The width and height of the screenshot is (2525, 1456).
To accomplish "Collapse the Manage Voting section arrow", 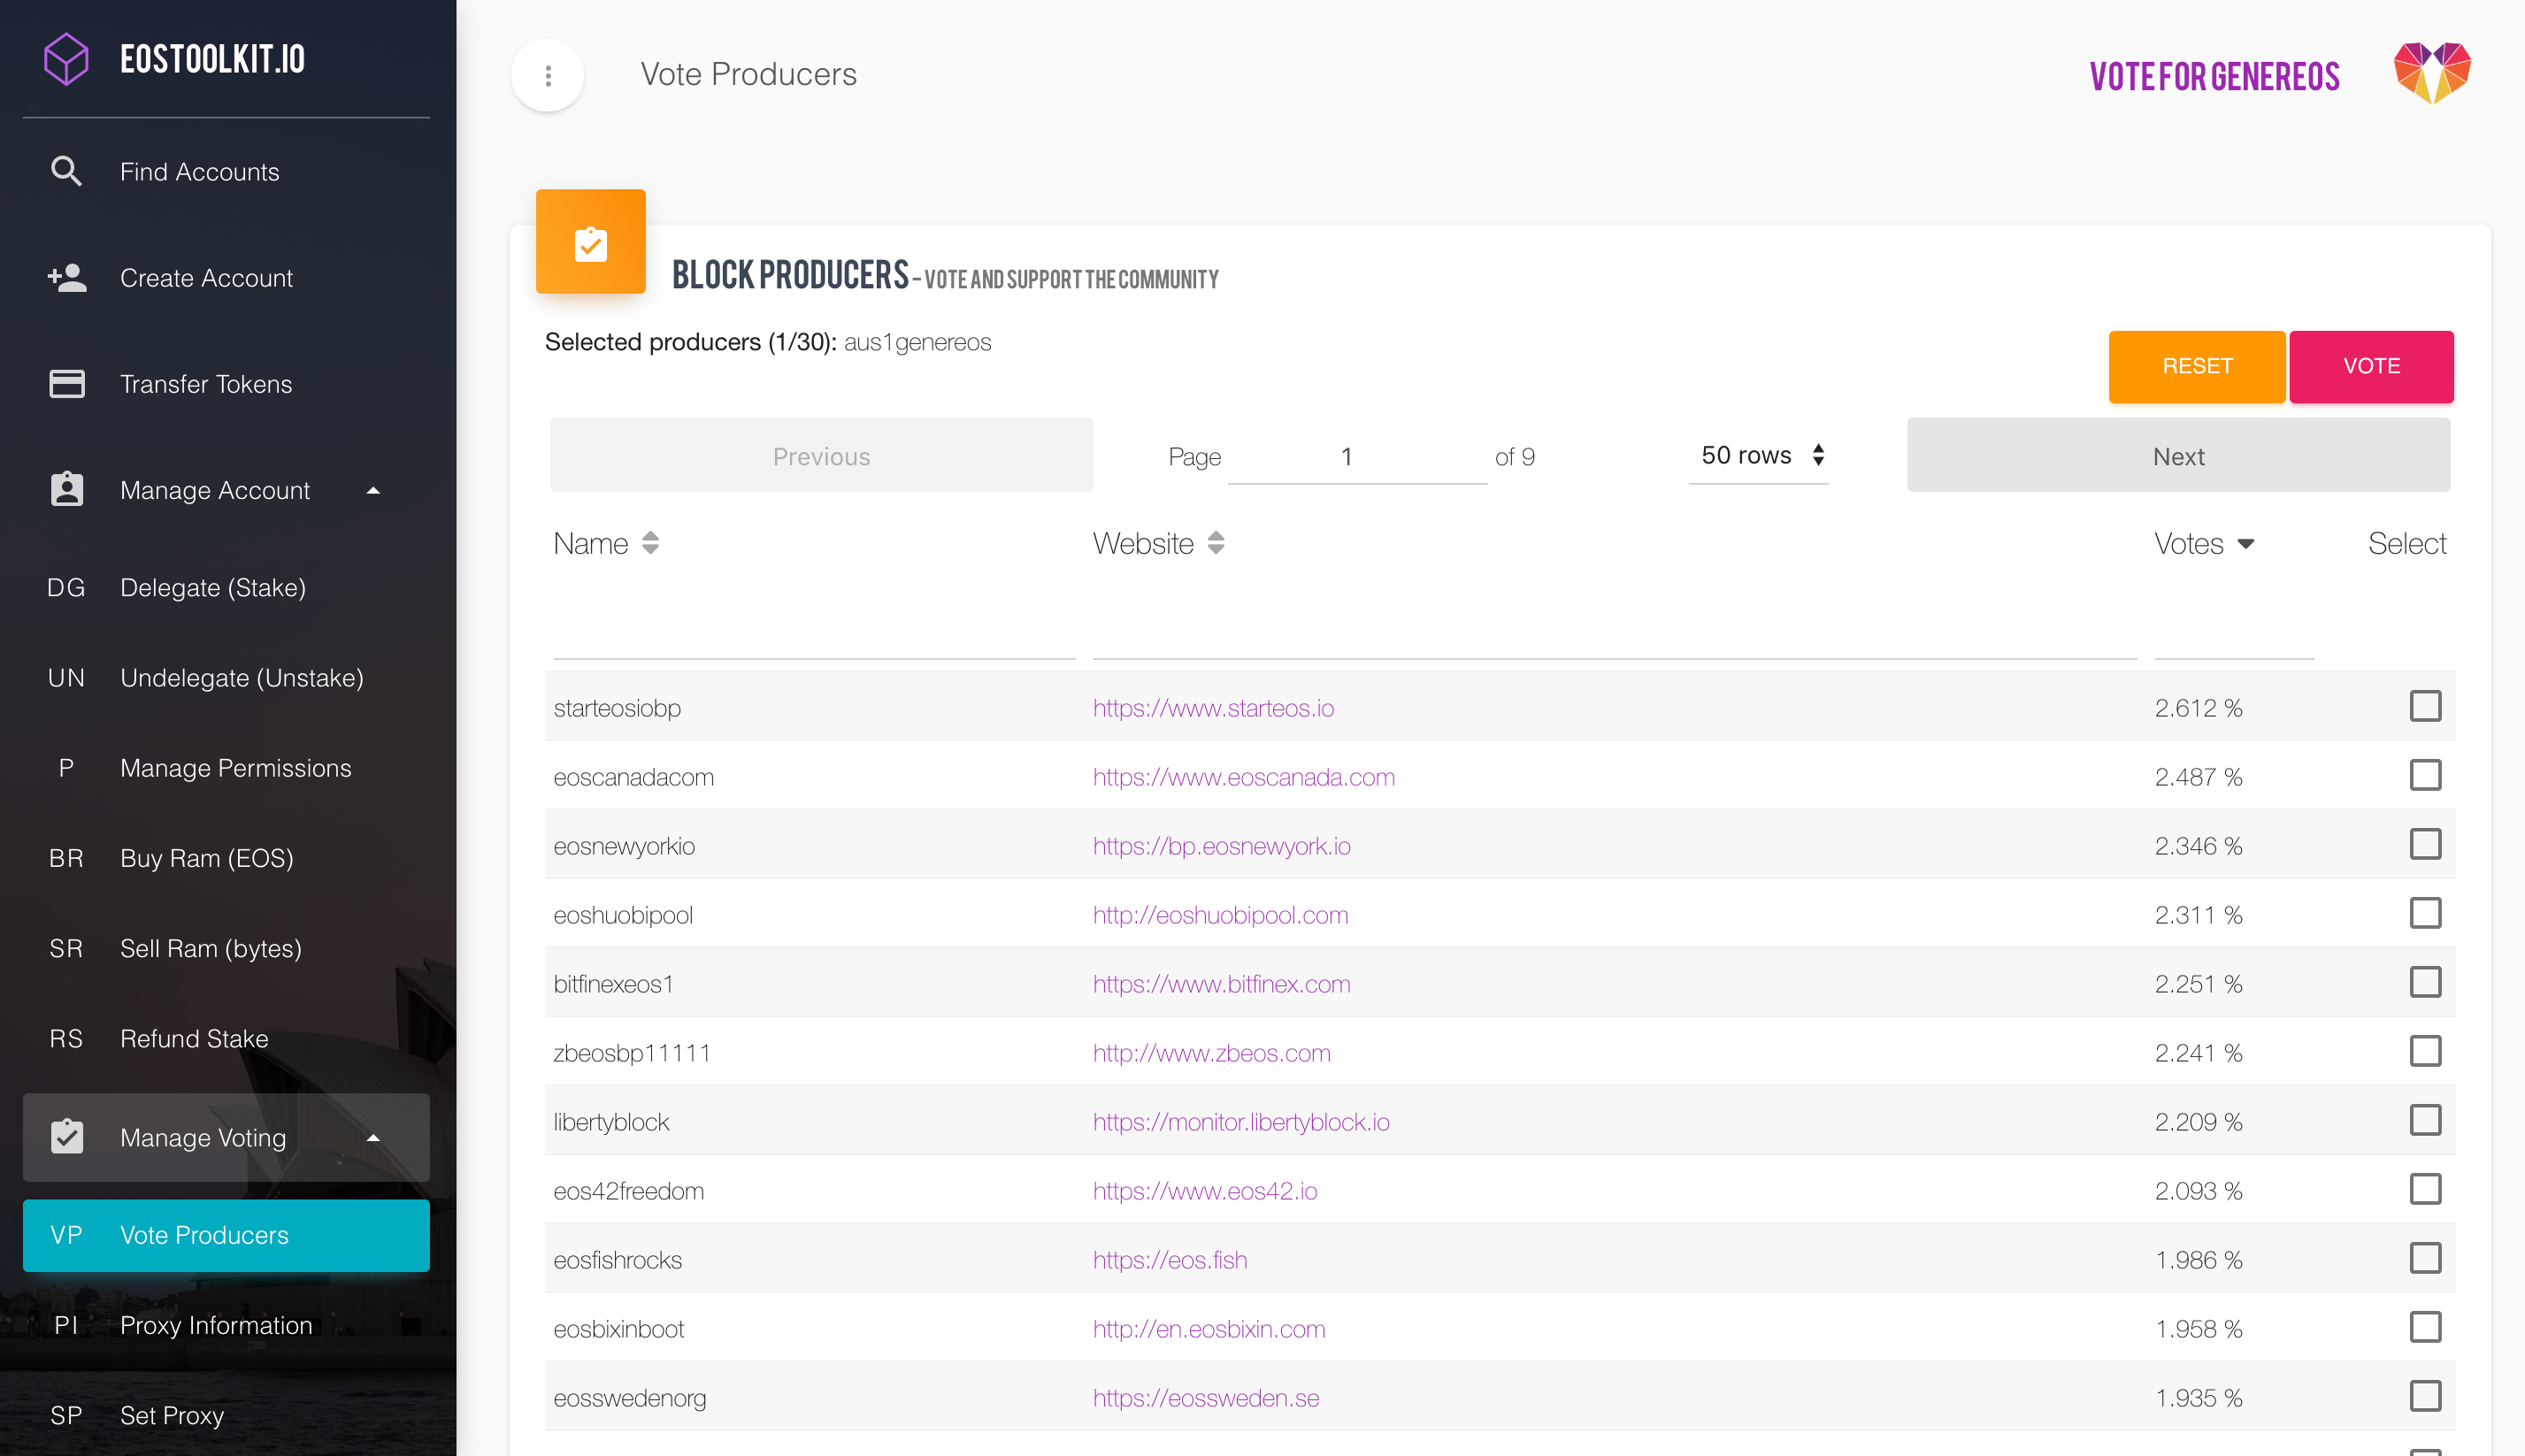I will click(x=373, y=1137).
